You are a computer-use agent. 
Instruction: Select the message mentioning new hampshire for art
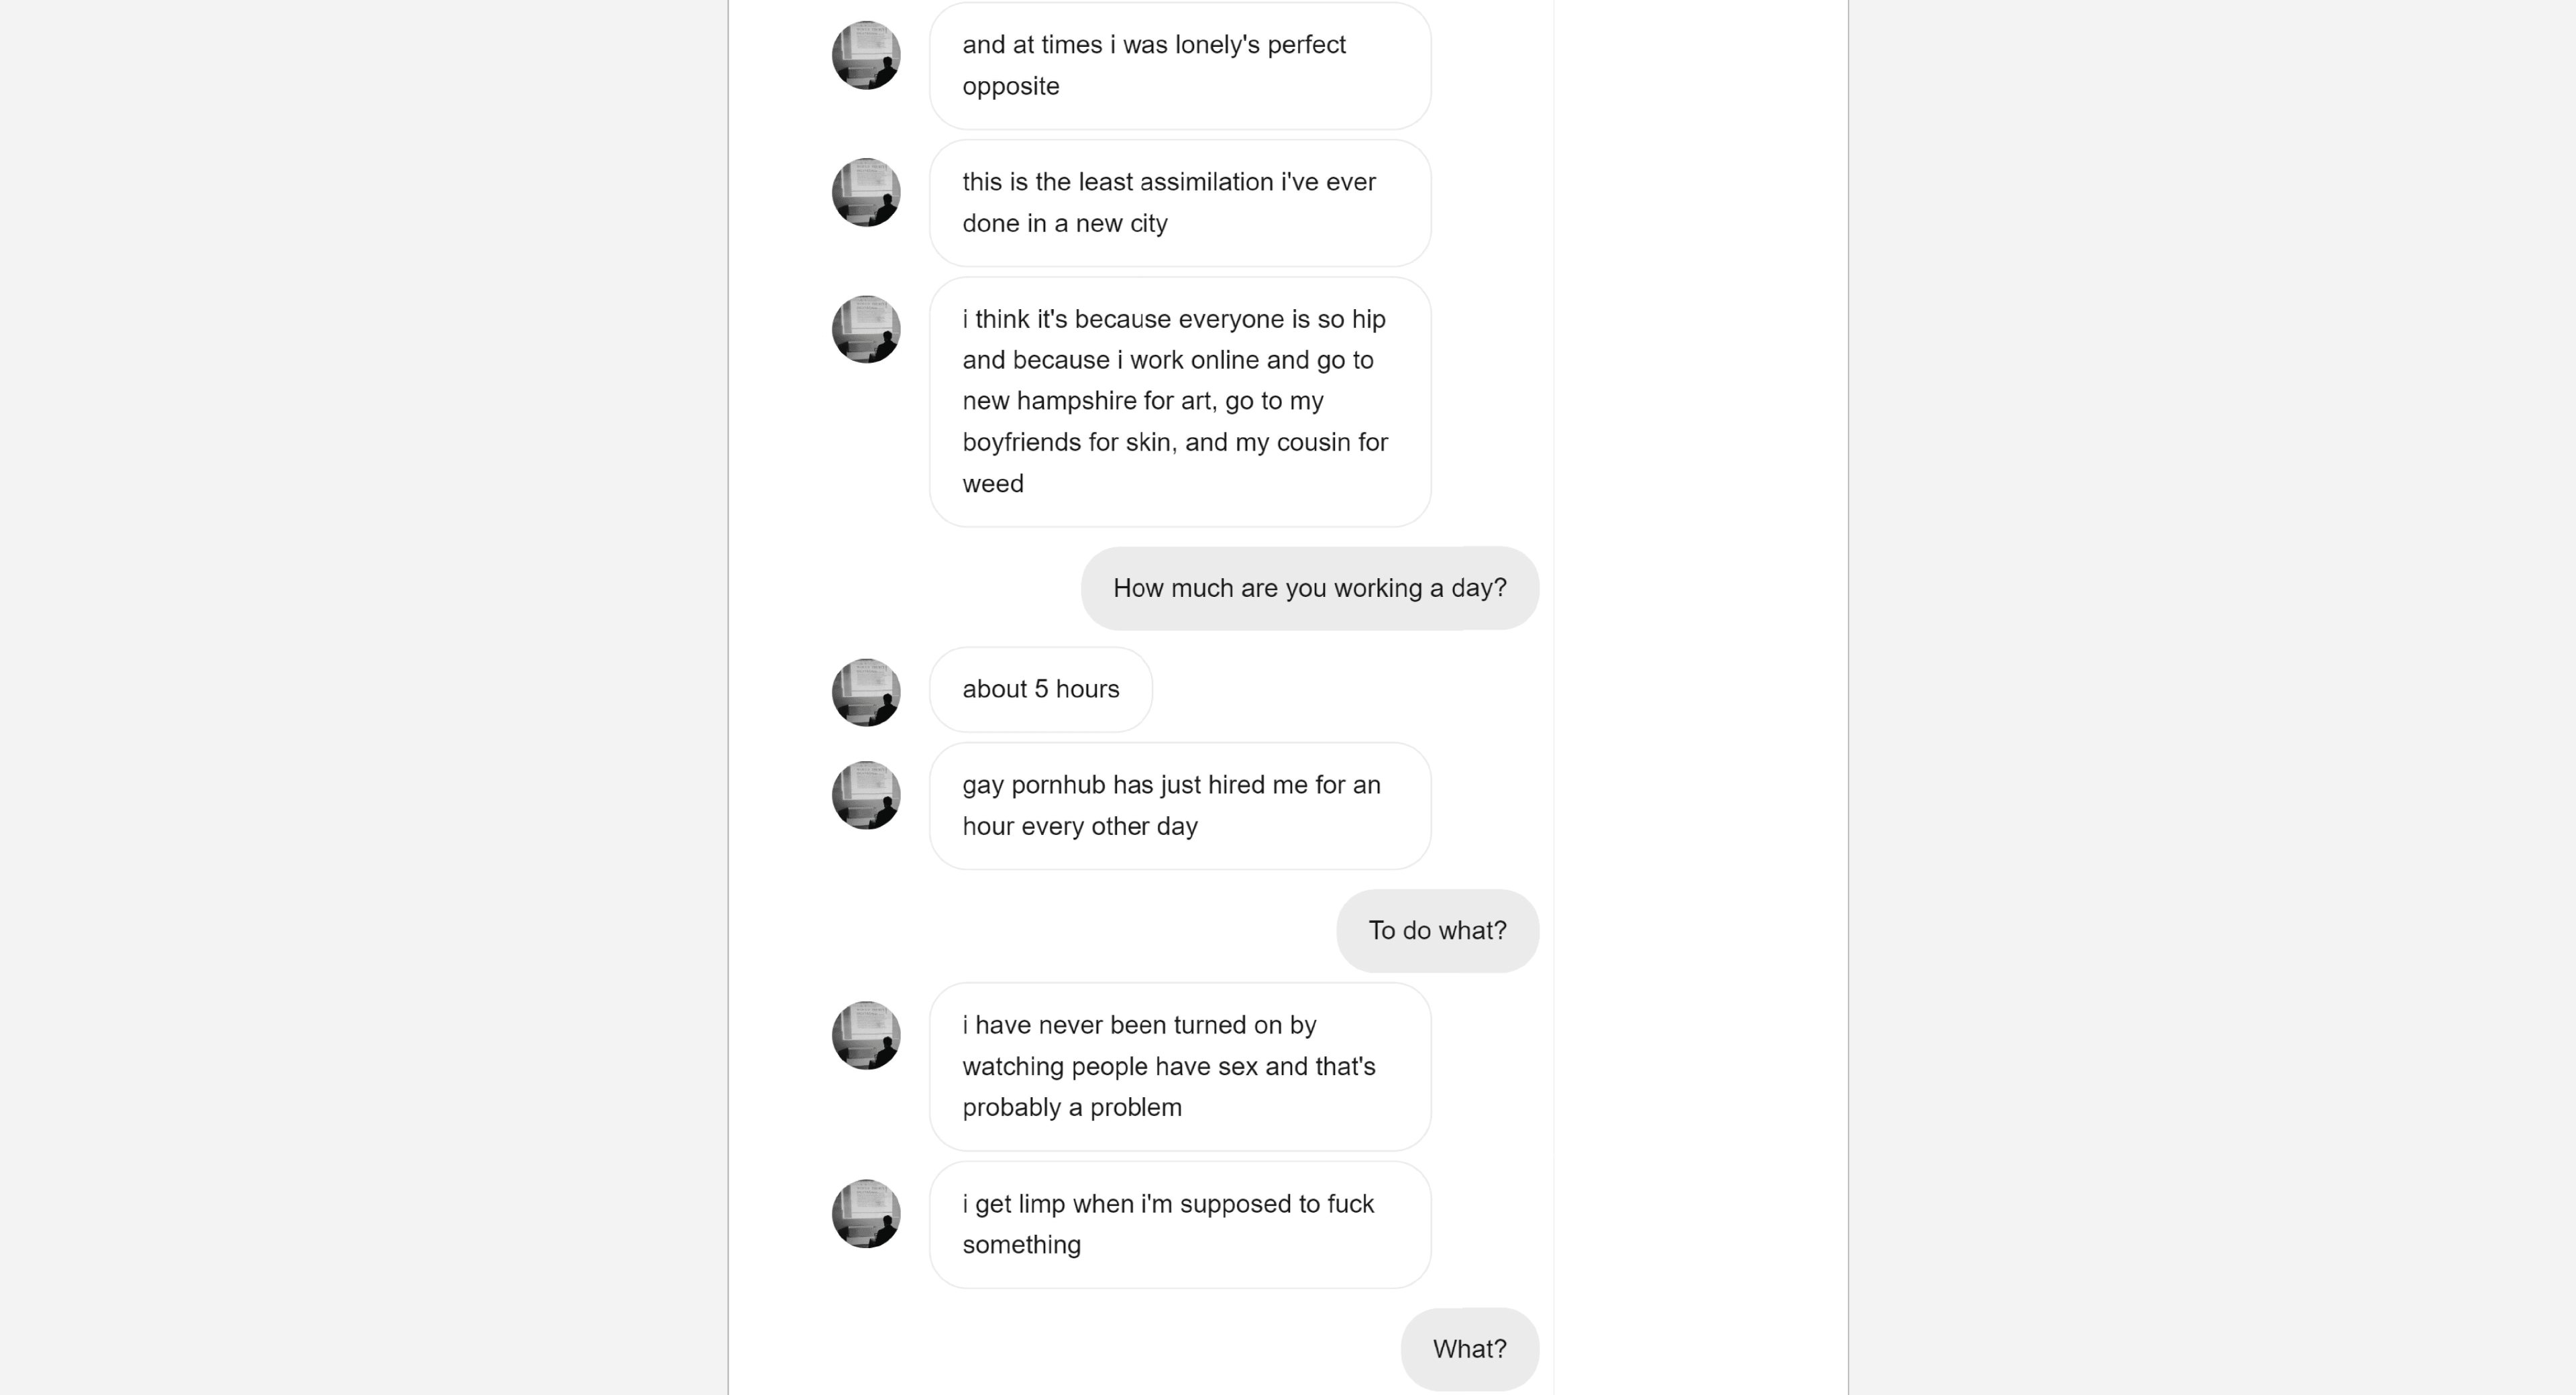[x=1179, y=402]
